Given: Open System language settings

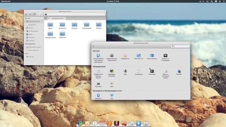Looking at the screenshot, I should pos(152,56).
